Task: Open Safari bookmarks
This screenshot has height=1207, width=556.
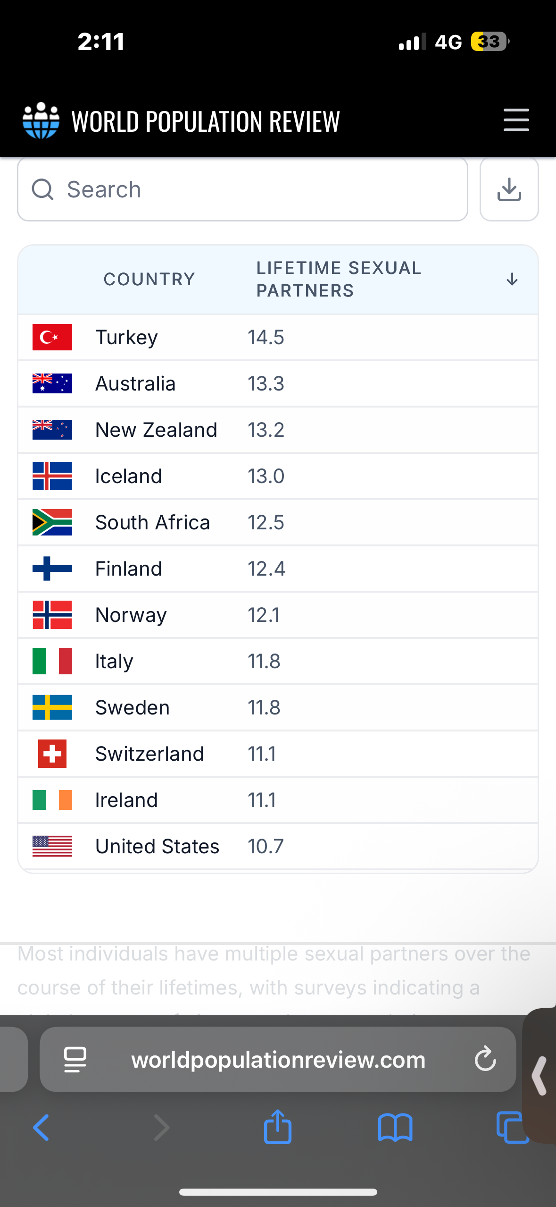Action: [x=395, y=1128]
